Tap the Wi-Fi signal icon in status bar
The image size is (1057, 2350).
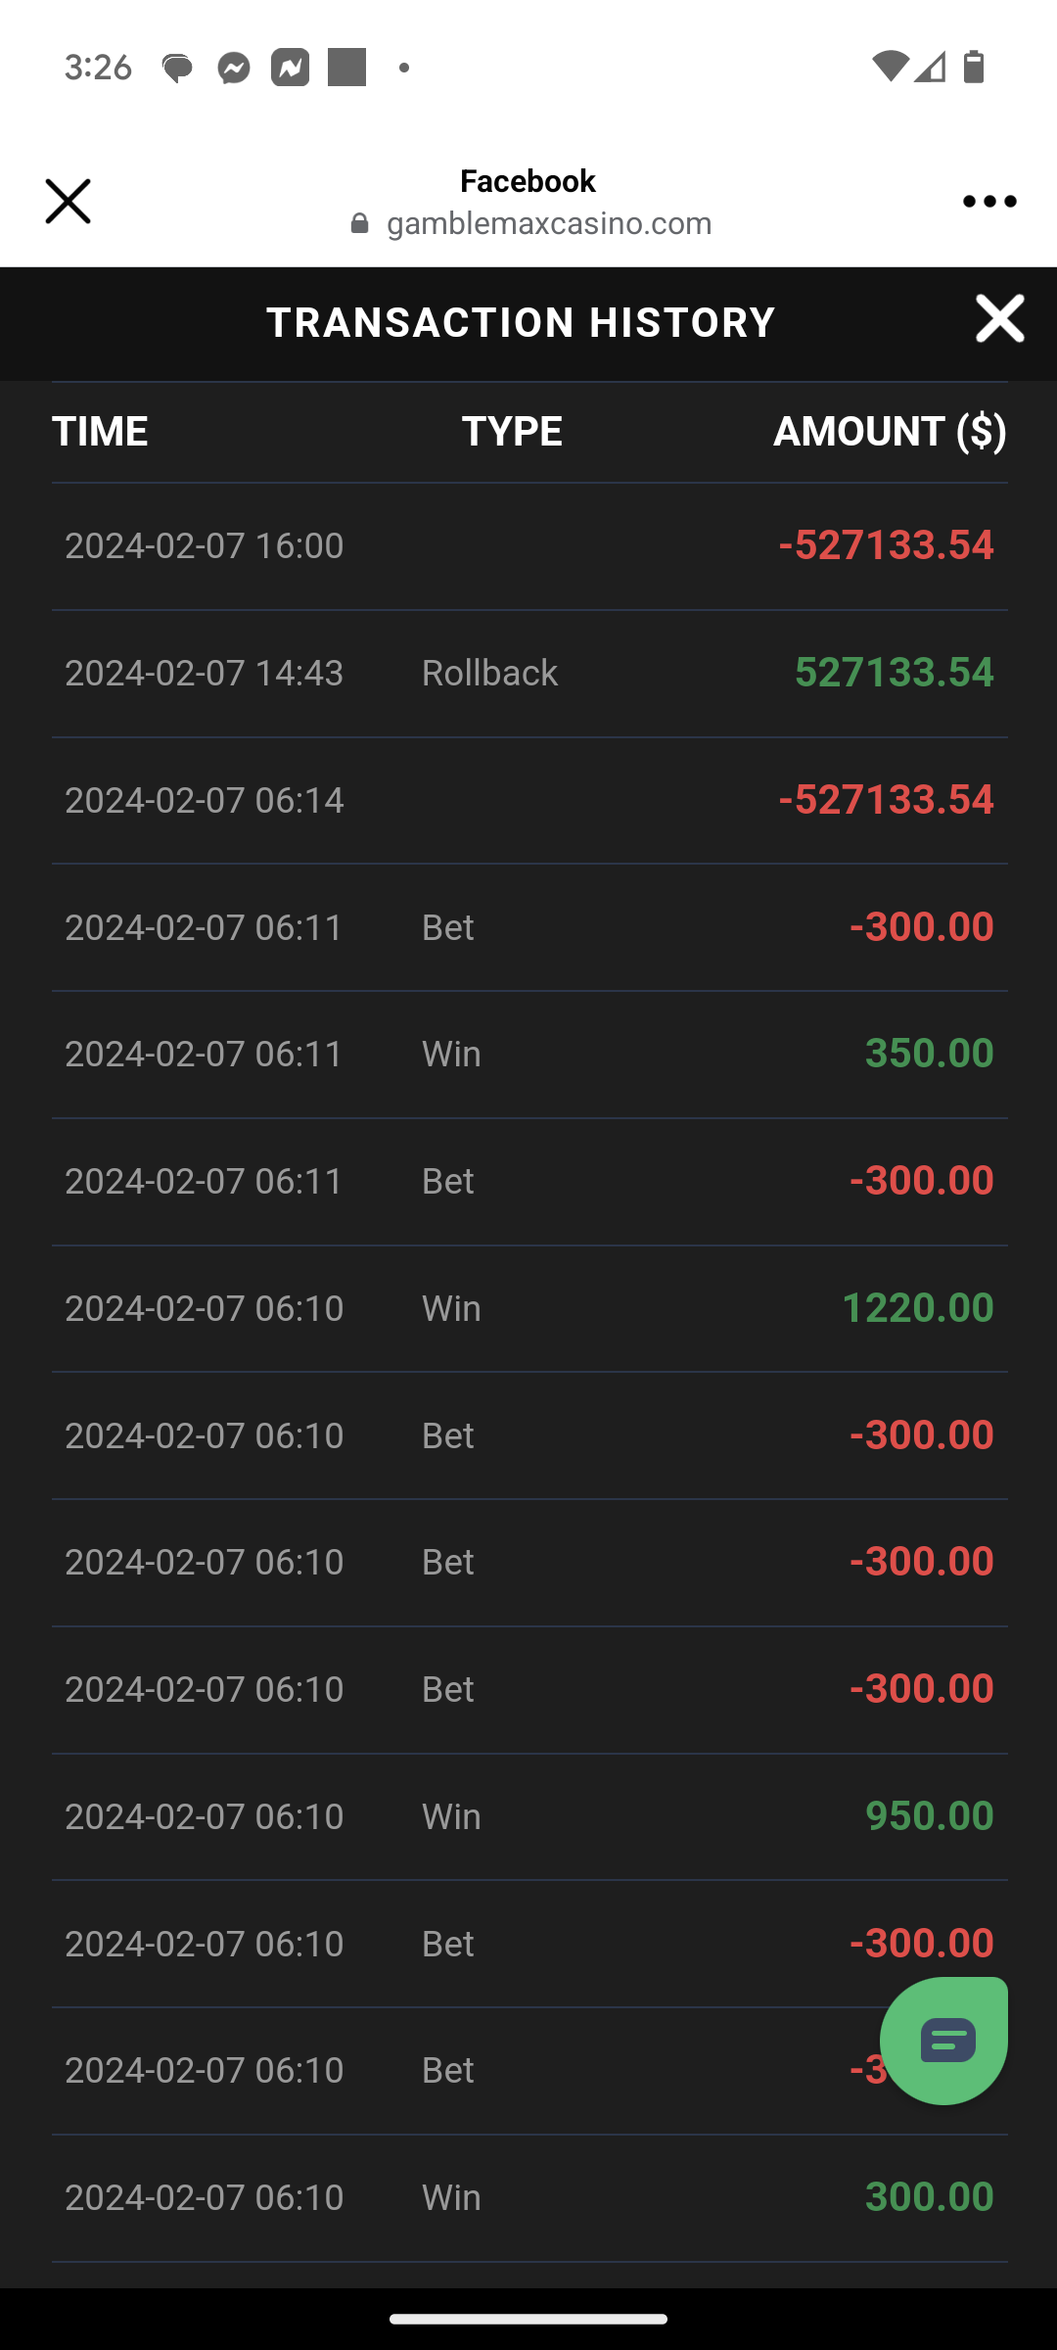coord(890,67)
